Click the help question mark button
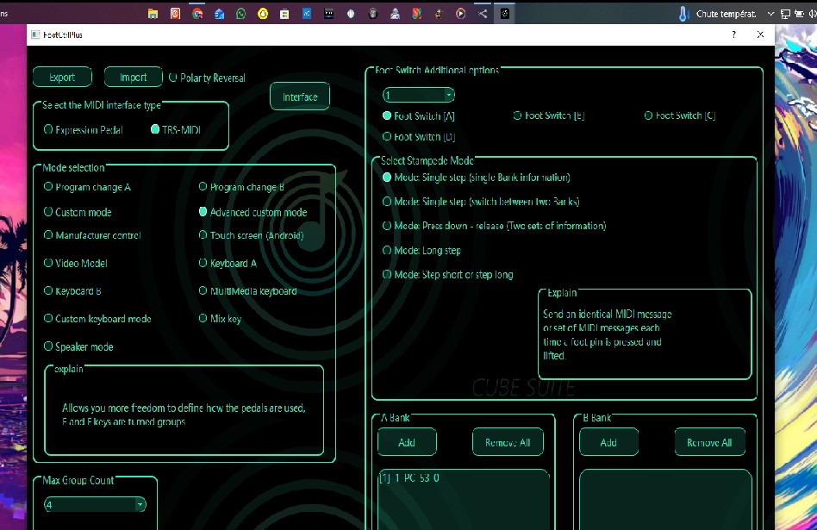This screenshot has height=530, width=817. pyautogui.click(x=733, y=34)
